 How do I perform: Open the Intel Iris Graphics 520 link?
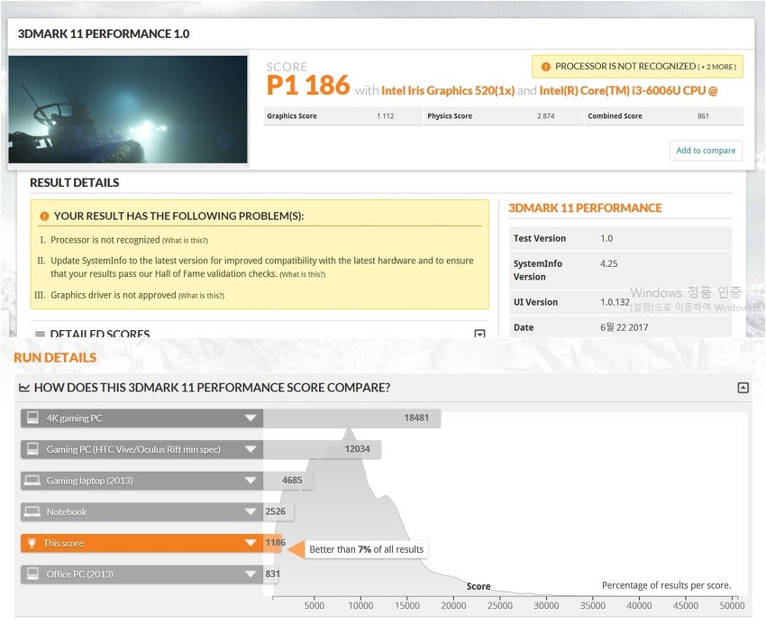coord(448,90)
